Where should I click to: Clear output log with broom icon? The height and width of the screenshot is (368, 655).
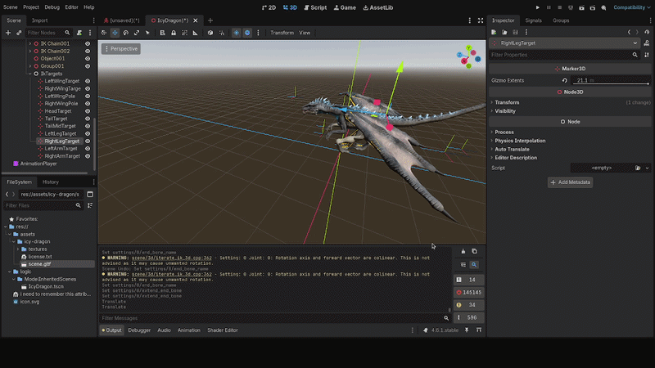tap(463, 251)
